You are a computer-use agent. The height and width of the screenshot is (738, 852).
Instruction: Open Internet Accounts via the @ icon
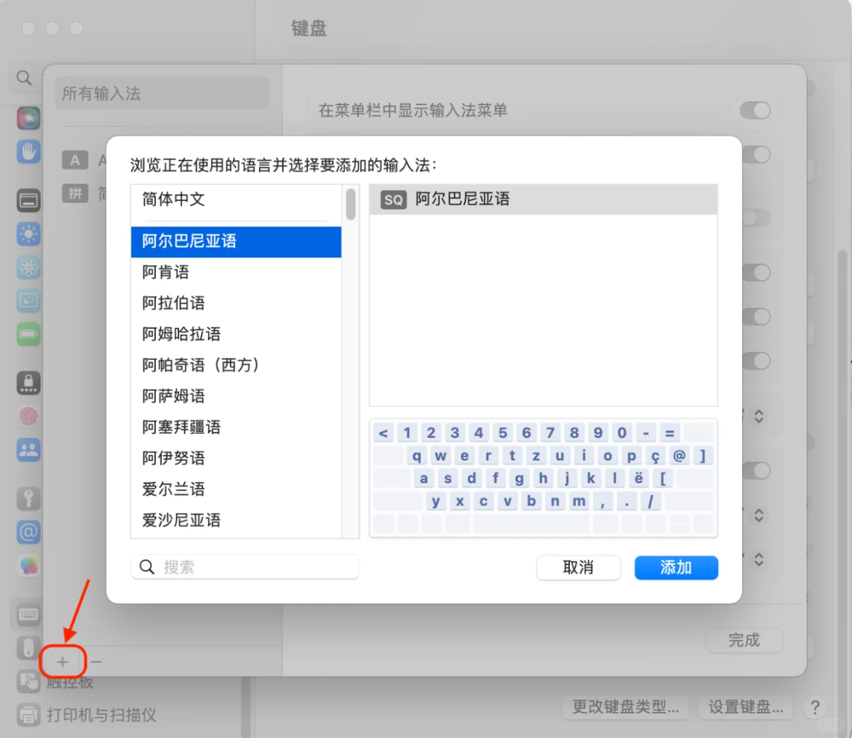click(28, 532)
